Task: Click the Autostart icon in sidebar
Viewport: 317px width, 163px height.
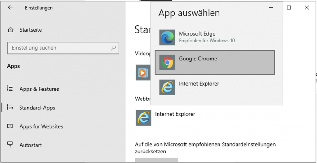Action: 10,145
